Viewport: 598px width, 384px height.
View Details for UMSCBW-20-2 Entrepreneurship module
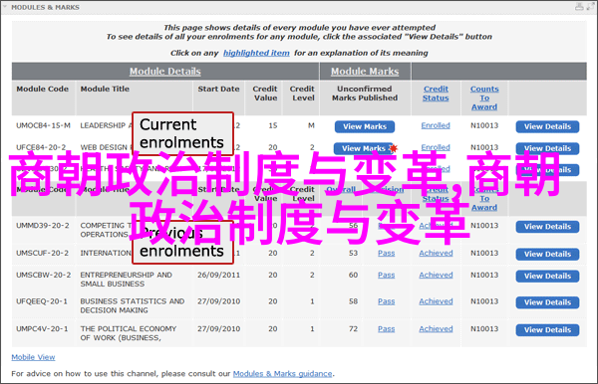click(547, 276)
